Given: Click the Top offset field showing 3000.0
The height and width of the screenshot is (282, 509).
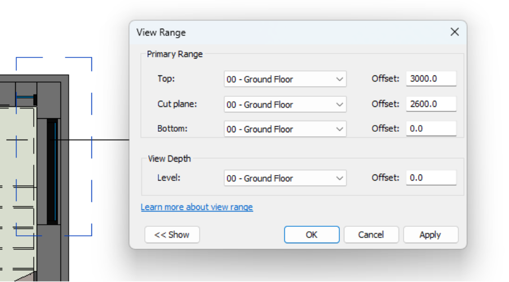Looking at the screenshot, I should [x=431, y=79].
